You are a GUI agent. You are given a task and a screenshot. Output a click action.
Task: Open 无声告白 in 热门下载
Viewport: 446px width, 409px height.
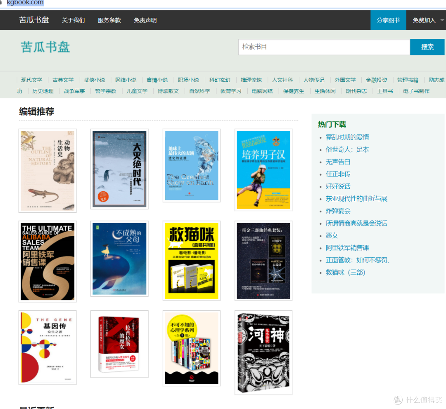[x=338, y=162]
